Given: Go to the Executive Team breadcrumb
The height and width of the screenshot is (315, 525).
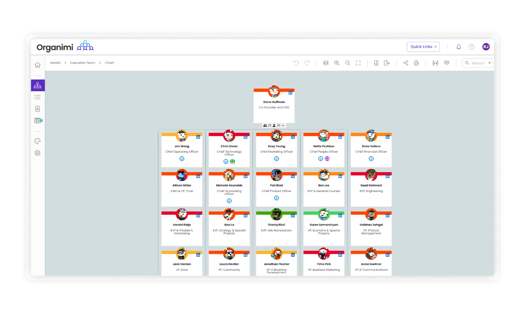Looking at the screenshot, I should (x=83, y=63).
